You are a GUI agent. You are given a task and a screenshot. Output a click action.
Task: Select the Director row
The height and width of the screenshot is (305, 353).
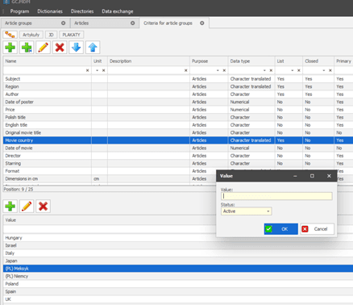[x=178, y=156]
